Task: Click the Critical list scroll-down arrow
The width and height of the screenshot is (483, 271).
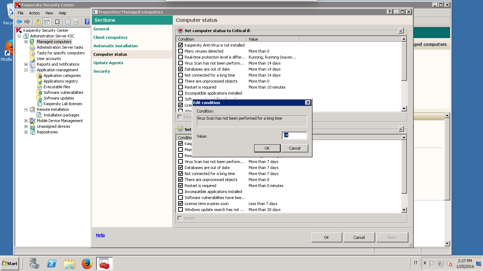Action: 404,109
